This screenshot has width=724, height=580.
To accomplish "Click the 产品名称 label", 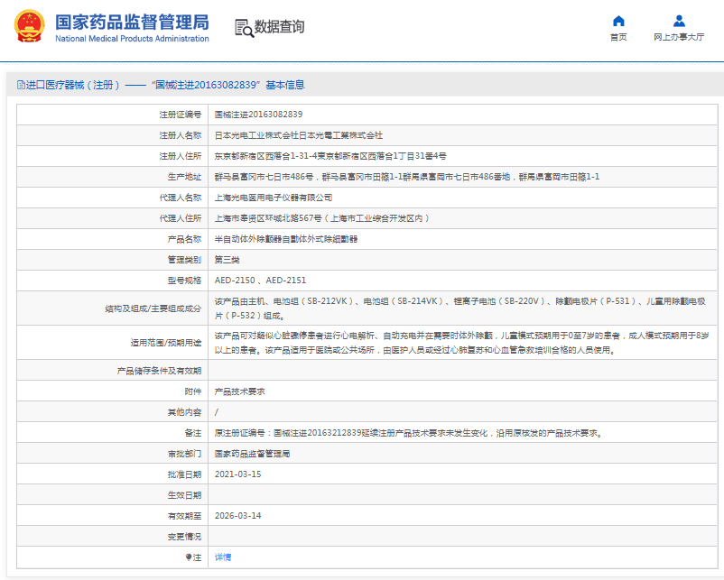I will click(x=185, y=239).
